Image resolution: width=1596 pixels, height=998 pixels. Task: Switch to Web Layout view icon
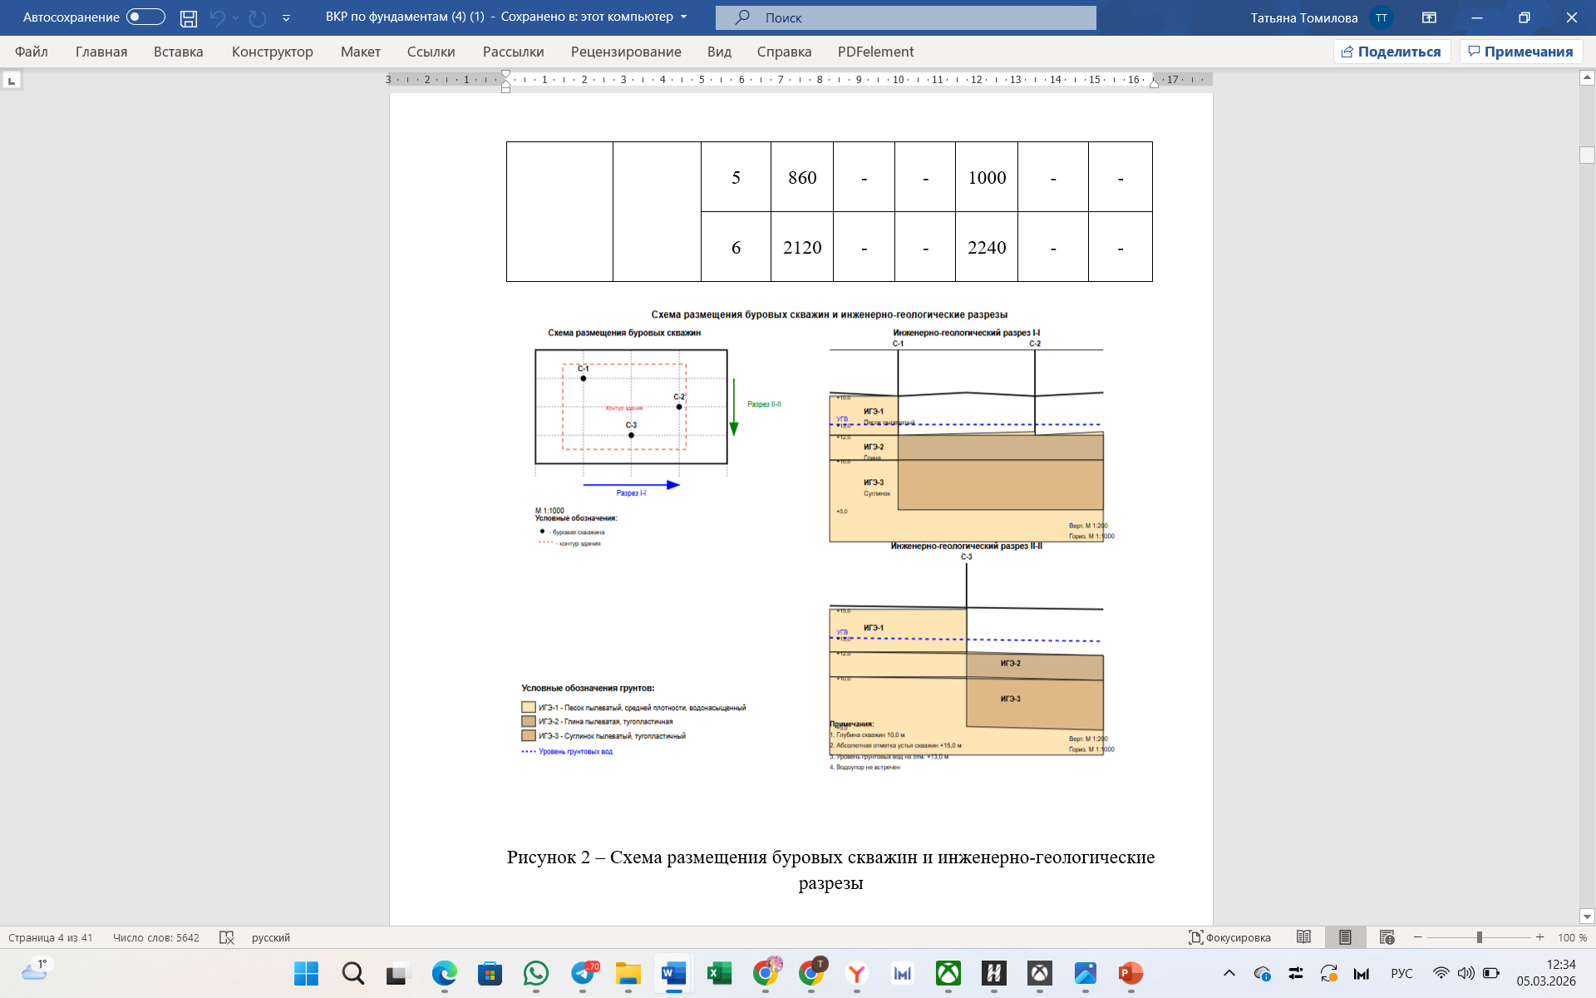point(1387,937)
